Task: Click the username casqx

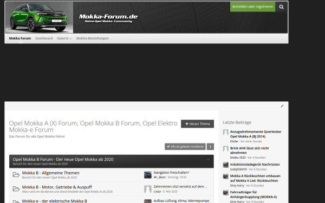Action: (157, 192)
